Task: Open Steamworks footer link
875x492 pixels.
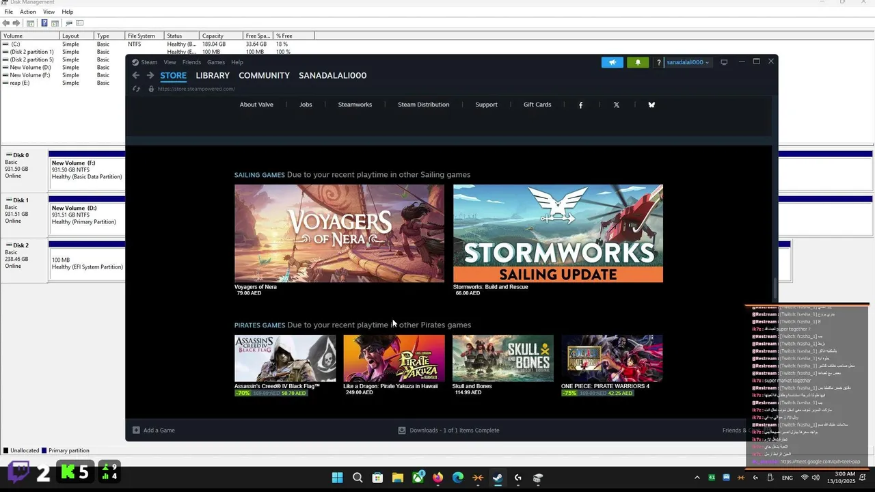Action: coord(355,105)
